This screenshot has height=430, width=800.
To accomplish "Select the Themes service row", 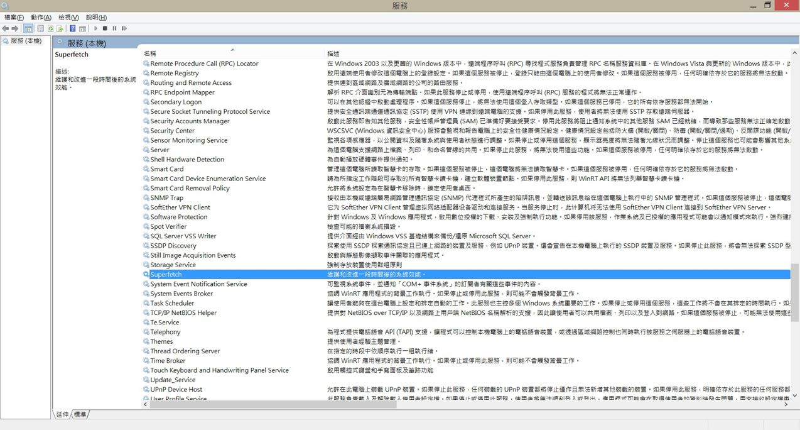I will coord(161,341).
